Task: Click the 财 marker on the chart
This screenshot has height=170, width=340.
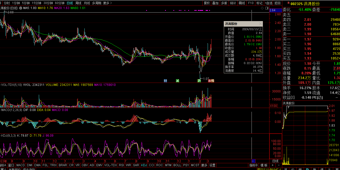Action: pyautogui.click(x=165, y=81)
